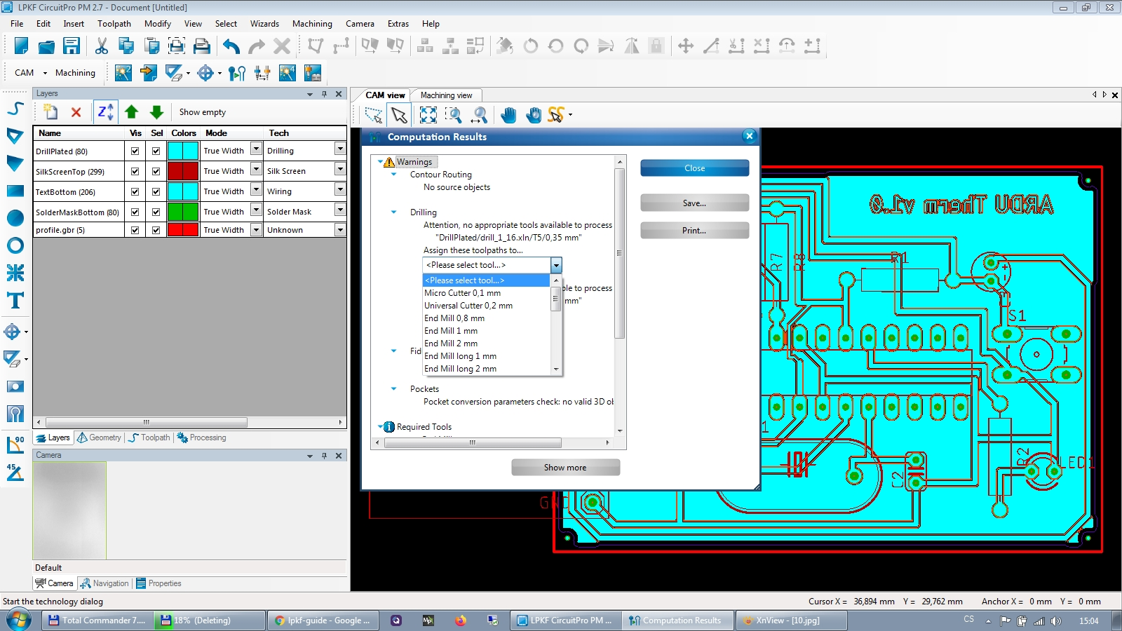Select the curve path tool in left sidebar

15,109
